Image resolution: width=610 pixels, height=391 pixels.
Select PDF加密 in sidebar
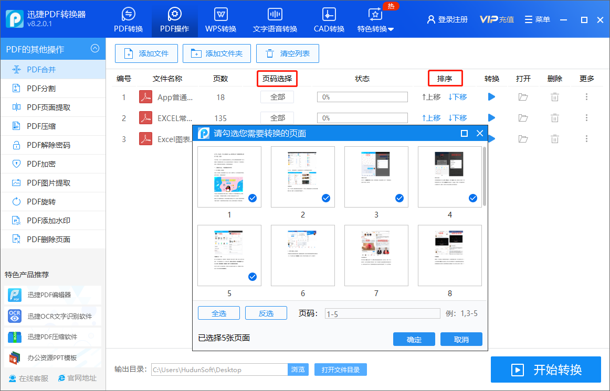[x=53, y=164]
